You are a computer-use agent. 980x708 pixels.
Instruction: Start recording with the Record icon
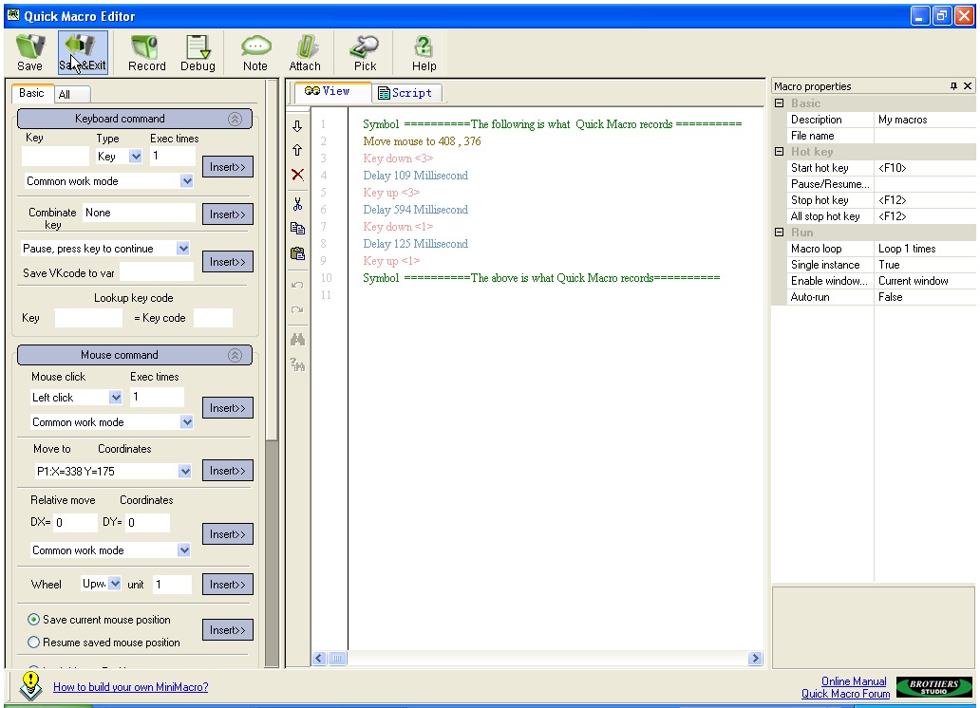tap(147, 52)
